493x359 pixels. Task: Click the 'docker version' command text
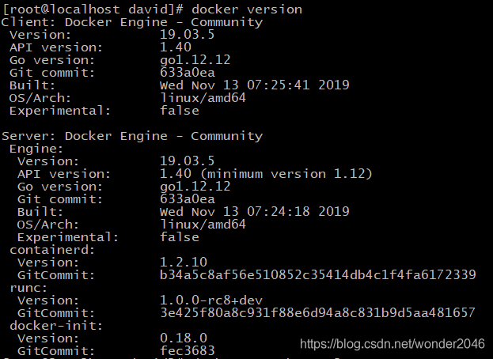coord(247,9)
